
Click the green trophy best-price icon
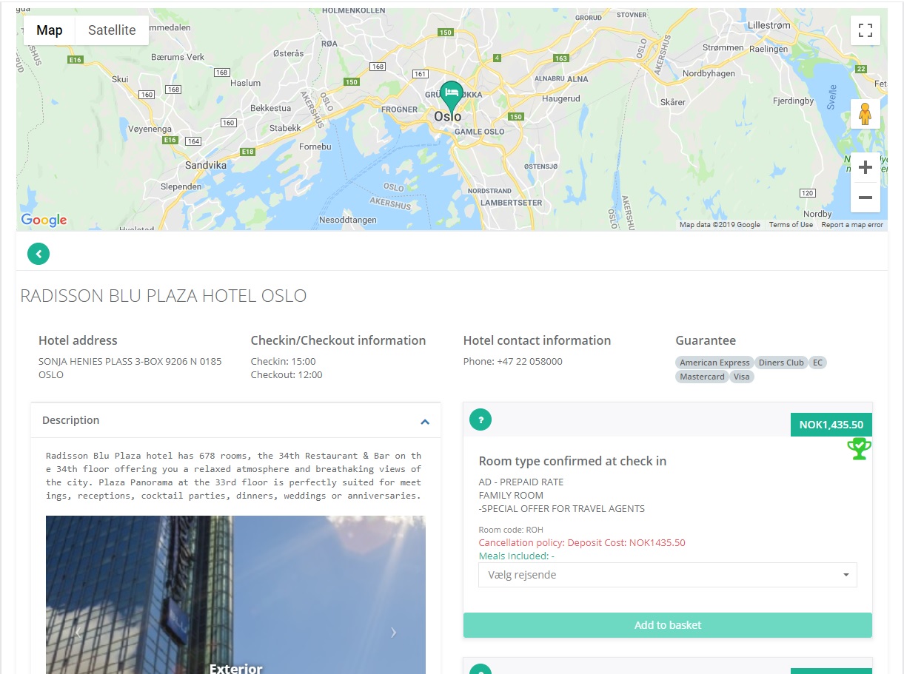click(859, 448)
